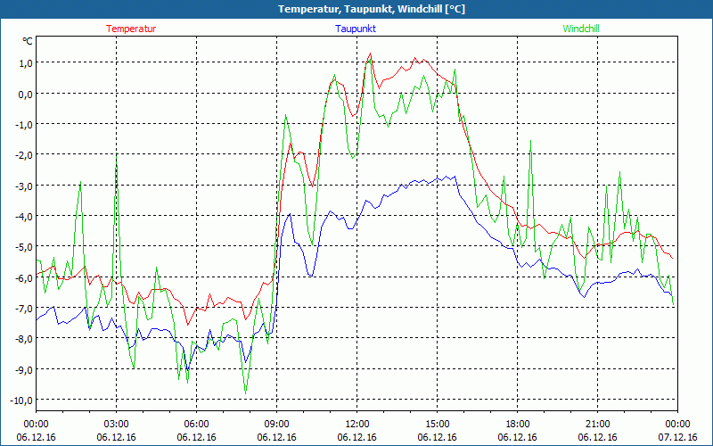Screen dimensions: 713x446
Task: Select the -6,0 y-axis value
Action: click(x=25, y=277)
